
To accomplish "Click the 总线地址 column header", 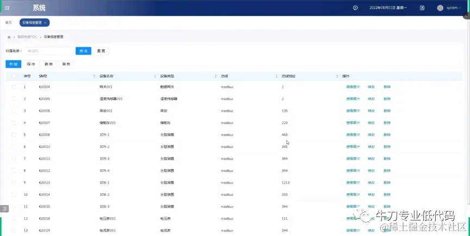I will [x=289, y=76].
